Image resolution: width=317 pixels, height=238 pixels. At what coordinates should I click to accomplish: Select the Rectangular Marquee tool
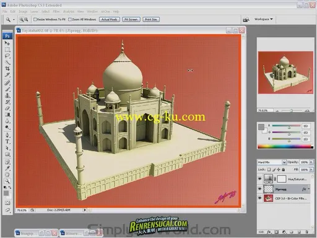[x=7, y=50]
